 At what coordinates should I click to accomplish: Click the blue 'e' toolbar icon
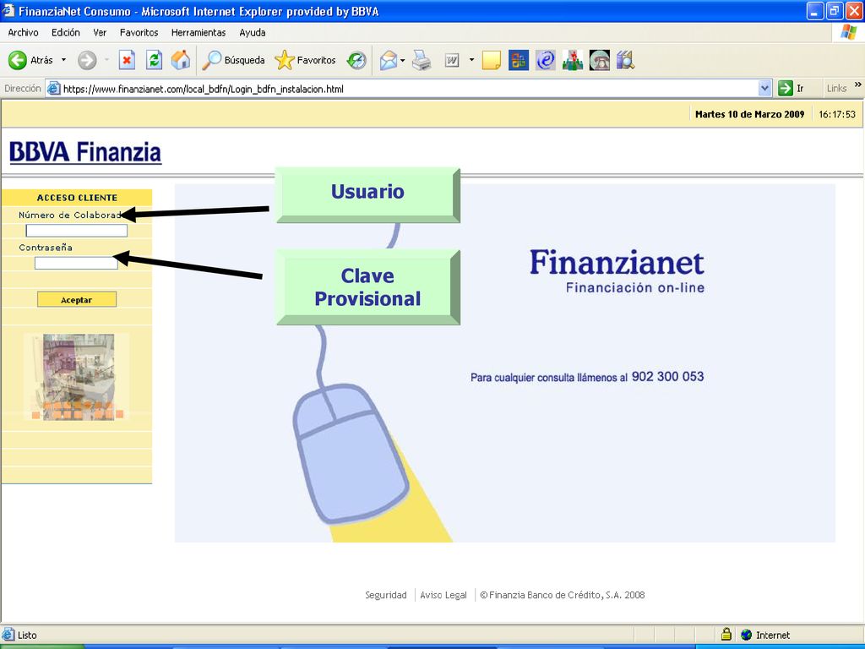click(x=546, y=60)
